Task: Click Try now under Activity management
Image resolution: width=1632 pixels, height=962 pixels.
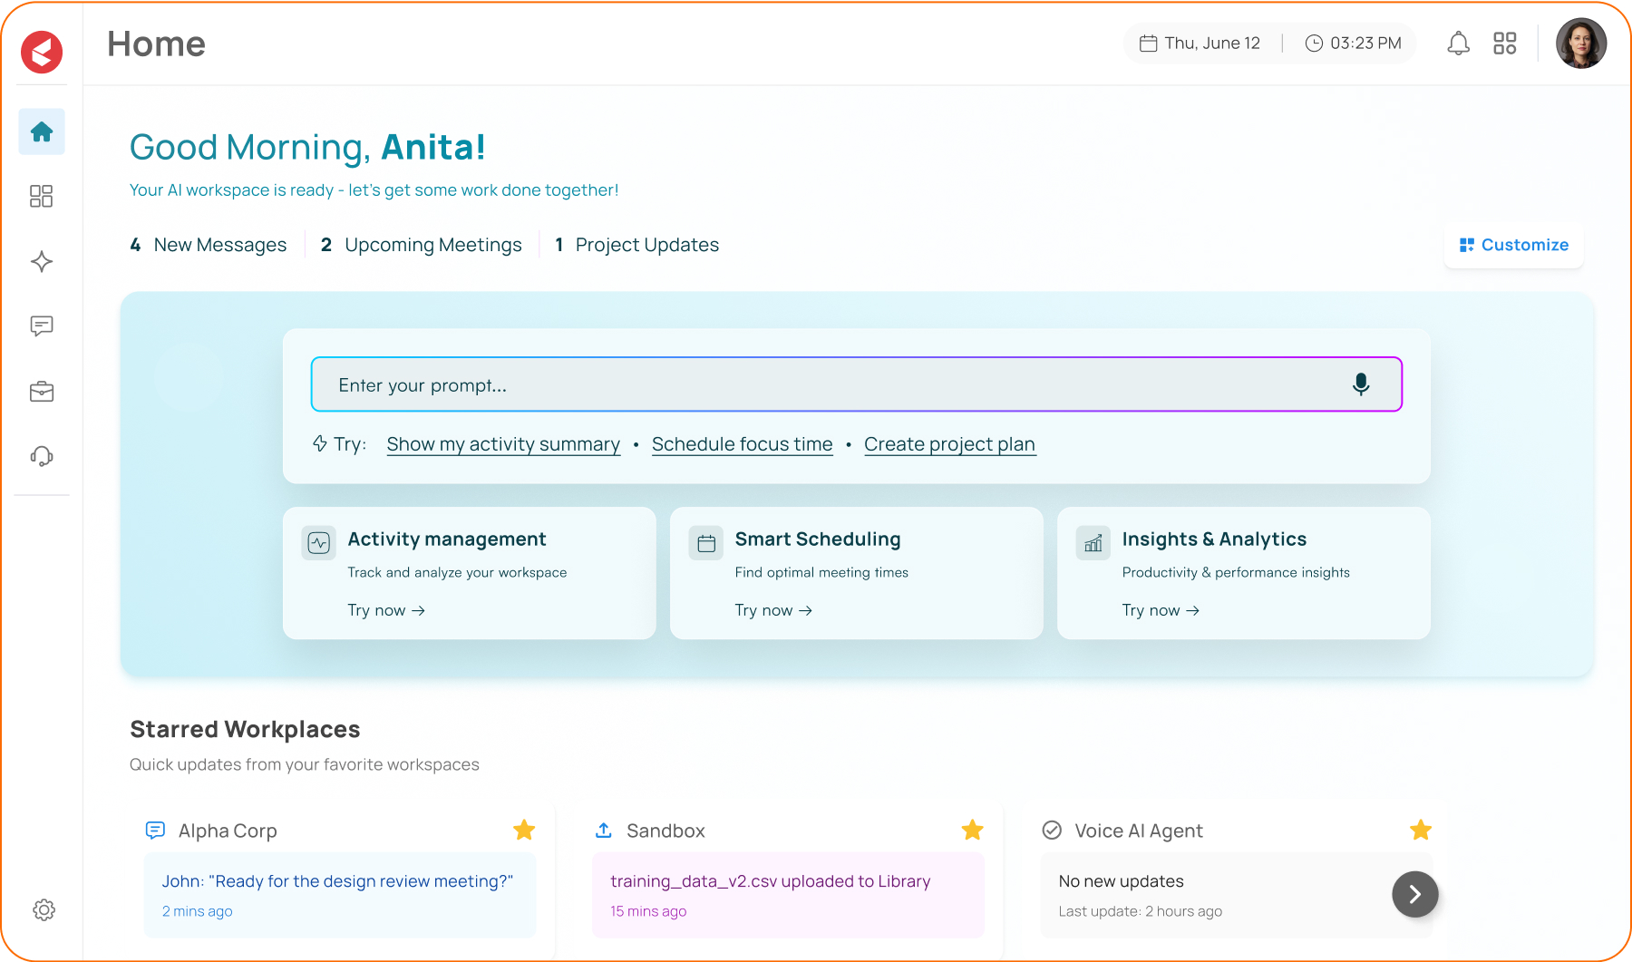Action: click(x=386, y=610)
